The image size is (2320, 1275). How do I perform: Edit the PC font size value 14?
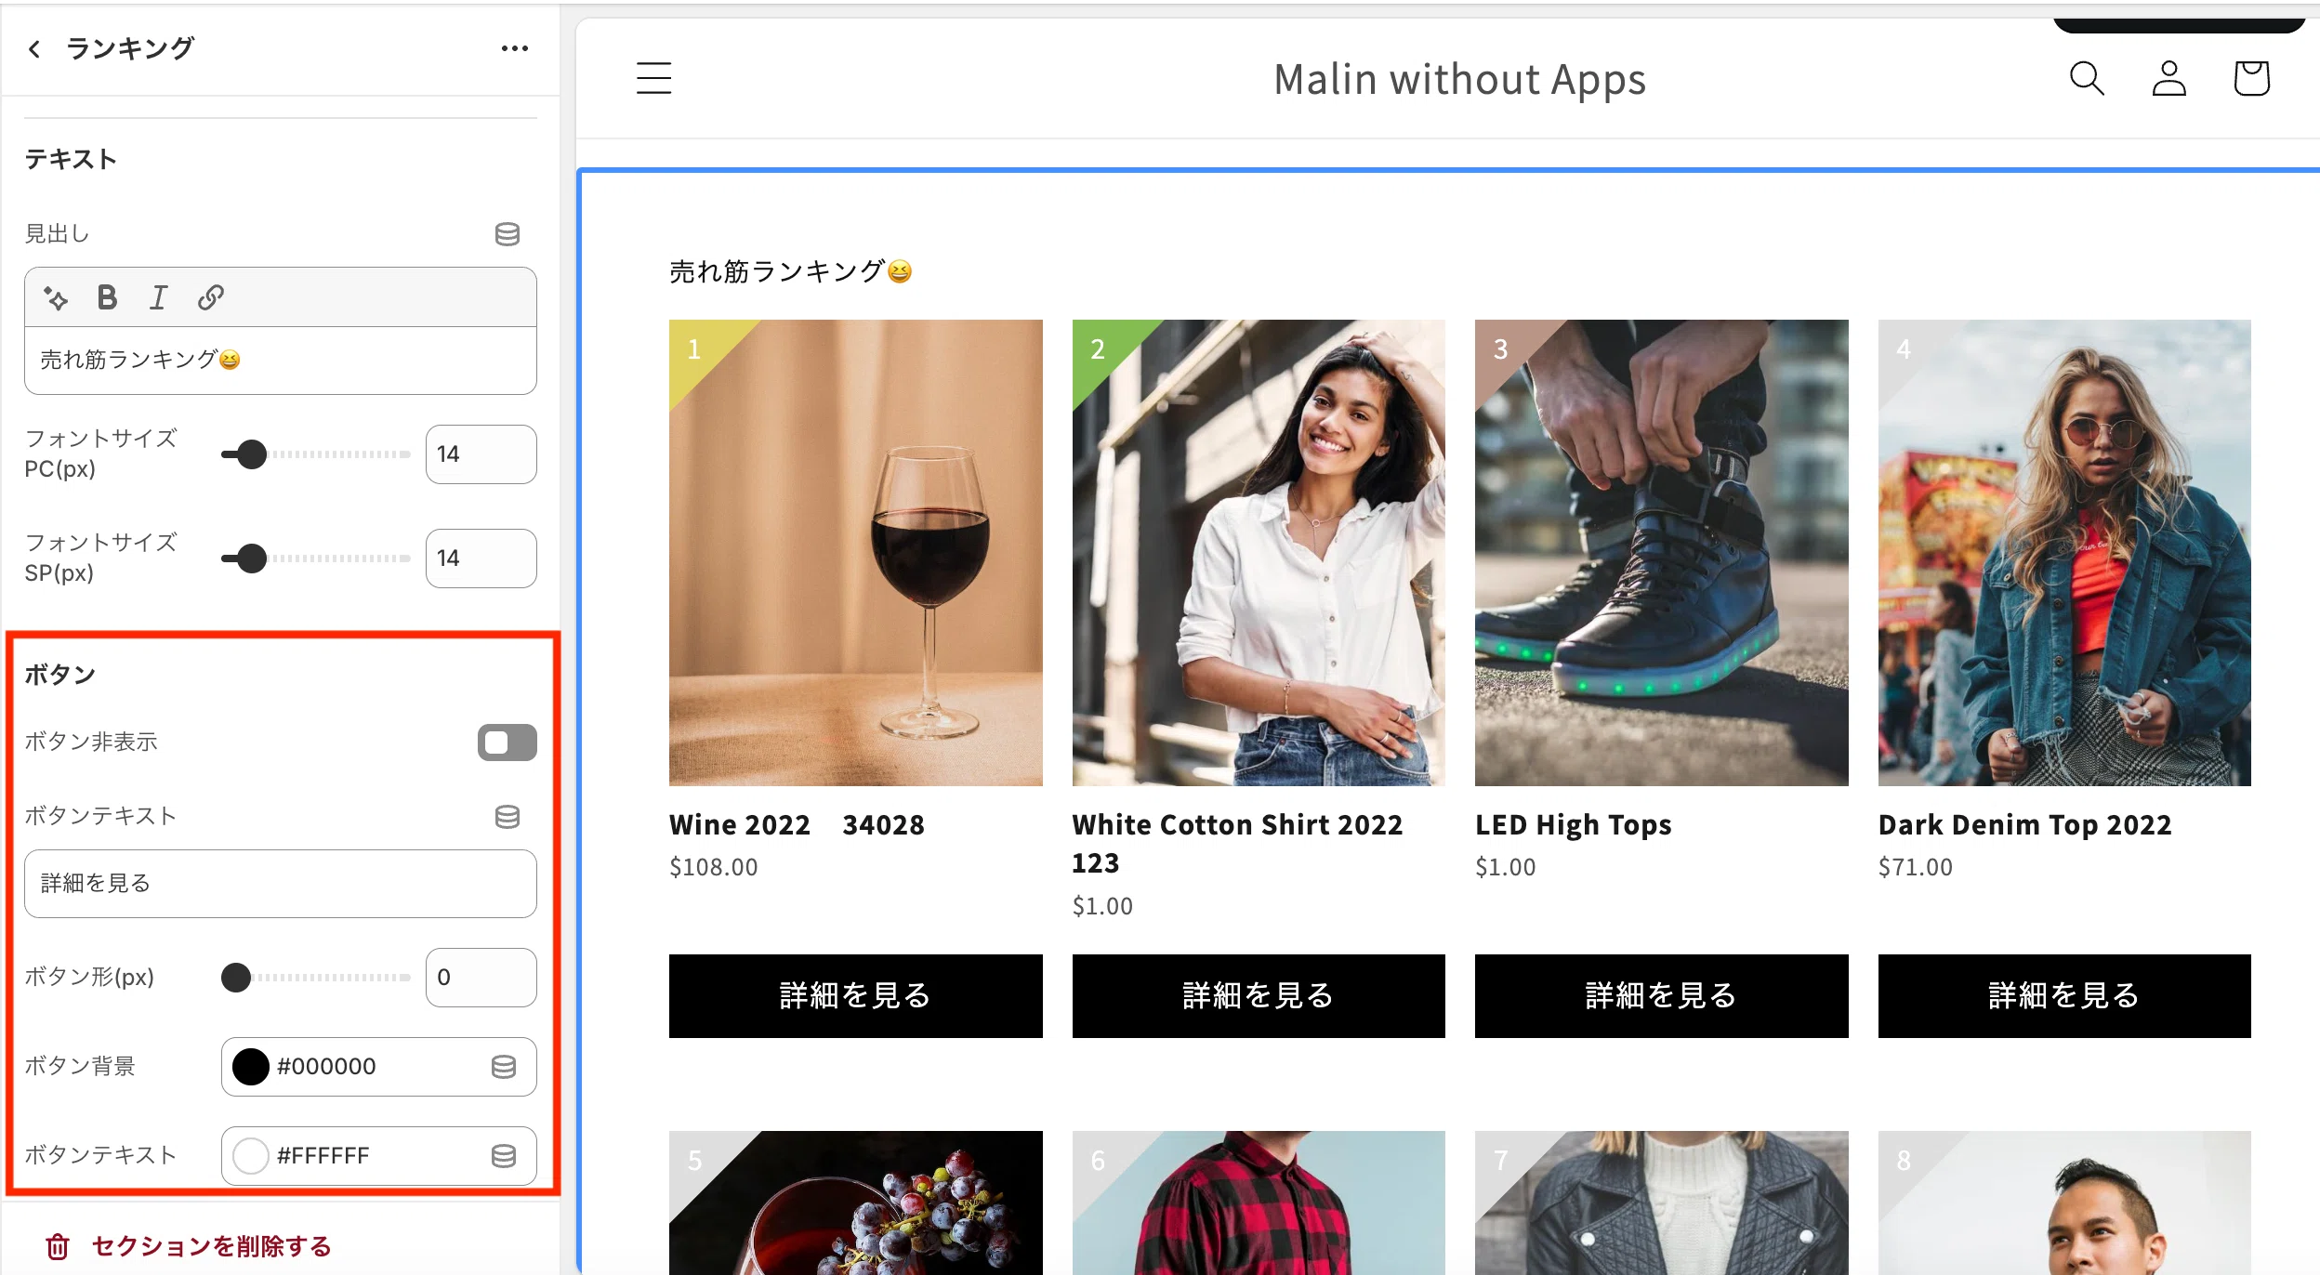click(x=481, y=454)
